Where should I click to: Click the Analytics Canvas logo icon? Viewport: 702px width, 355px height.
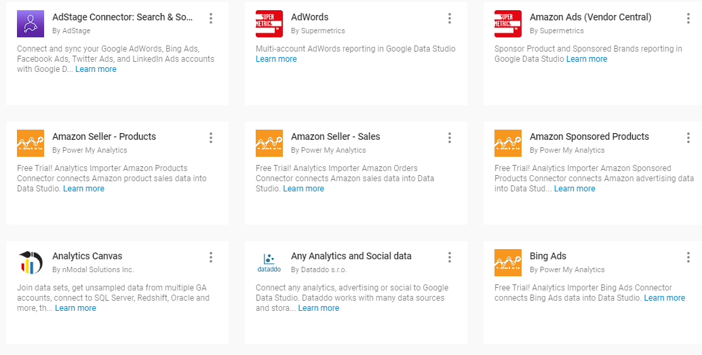(x=31, y=263)
